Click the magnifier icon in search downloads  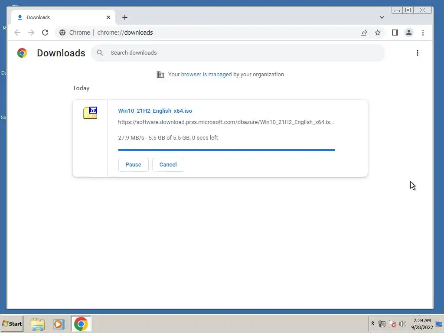pyautogui.click(x=100, y=52)
